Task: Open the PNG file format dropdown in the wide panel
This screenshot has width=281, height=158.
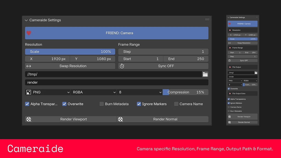Action: coord(48,92)
